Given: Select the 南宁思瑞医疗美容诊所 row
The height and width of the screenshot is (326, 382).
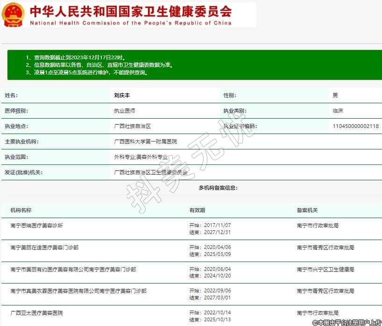Looking at the screenshot, I should [36, 226].
